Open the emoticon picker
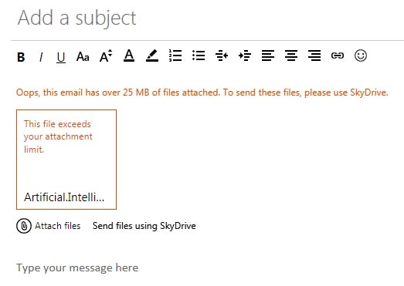Image resolution: width=404 pixels, height=286 pixels. [361, 56]
